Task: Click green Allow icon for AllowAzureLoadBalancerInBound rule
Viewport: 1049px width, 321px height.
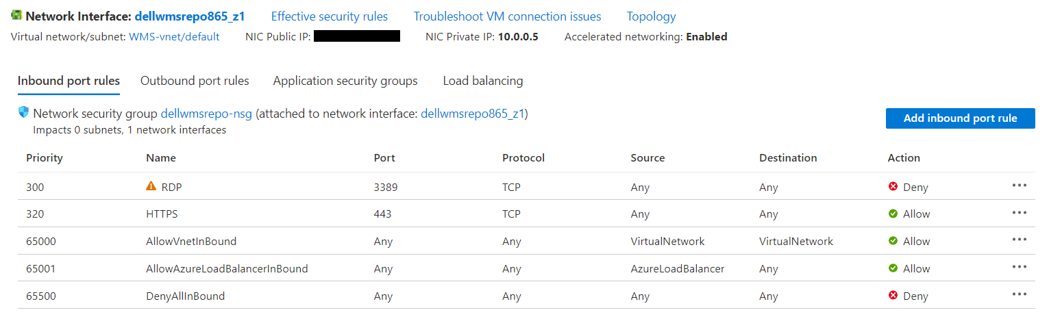Action: click(893, 268)
